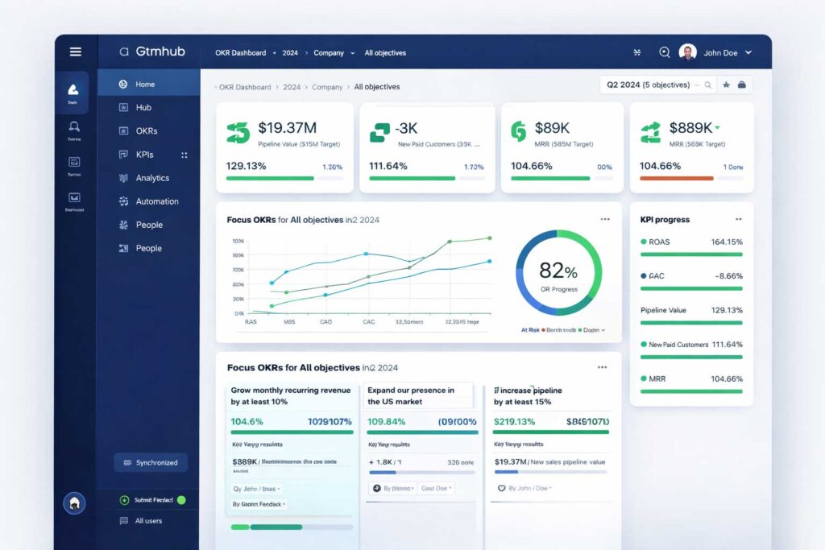Open the Hub section

pyautogui.click(x=142, y=107)
